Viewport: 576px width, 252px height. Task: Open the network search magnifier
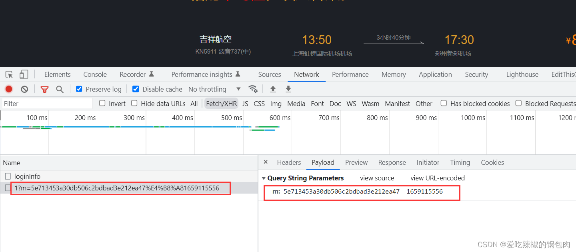coord(60,89)
